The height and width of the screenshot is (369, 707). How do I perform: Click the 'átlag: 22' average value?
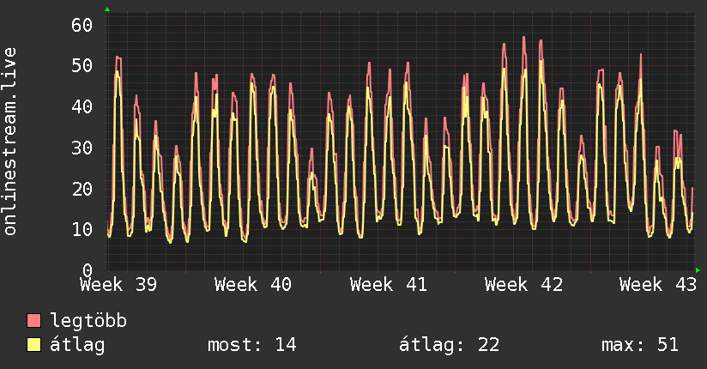tap(449, 345)
